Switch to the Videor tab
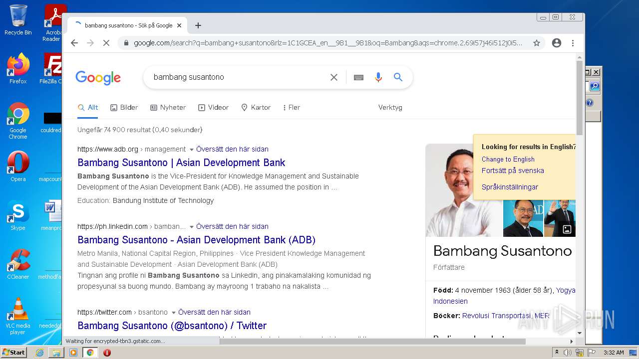The image size is (639, 359). (214, 107)
